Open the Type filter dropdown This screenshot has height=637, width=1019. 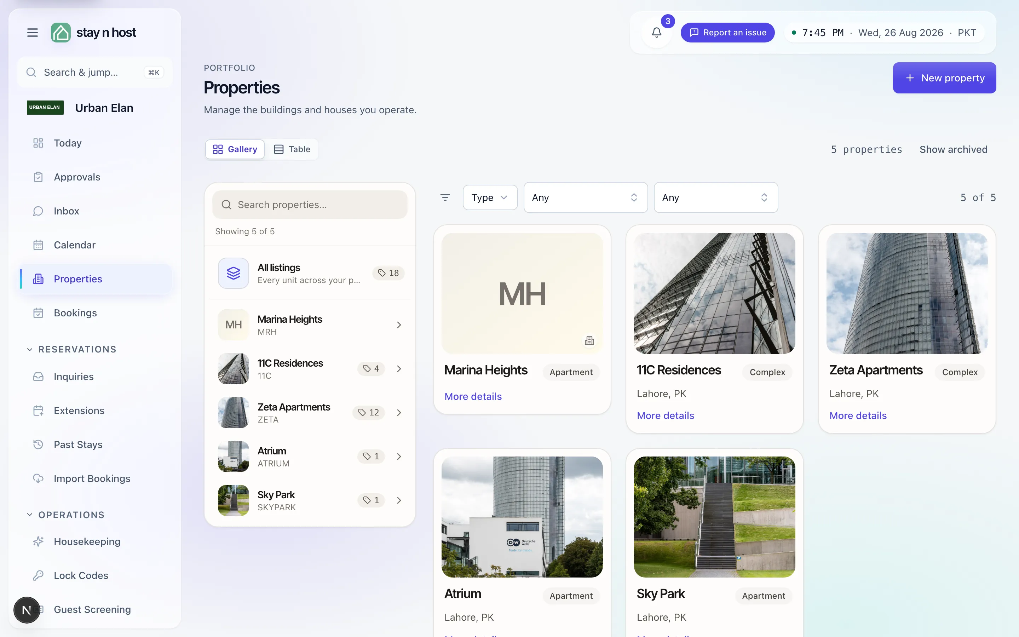(x=490, y=197)
